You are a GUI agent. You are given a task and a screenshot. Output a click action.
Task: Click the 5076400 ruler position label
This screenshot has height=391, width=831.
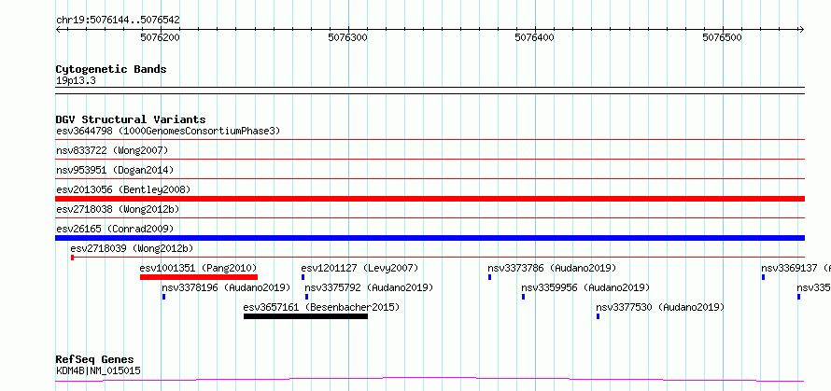(x=535, y=37)
